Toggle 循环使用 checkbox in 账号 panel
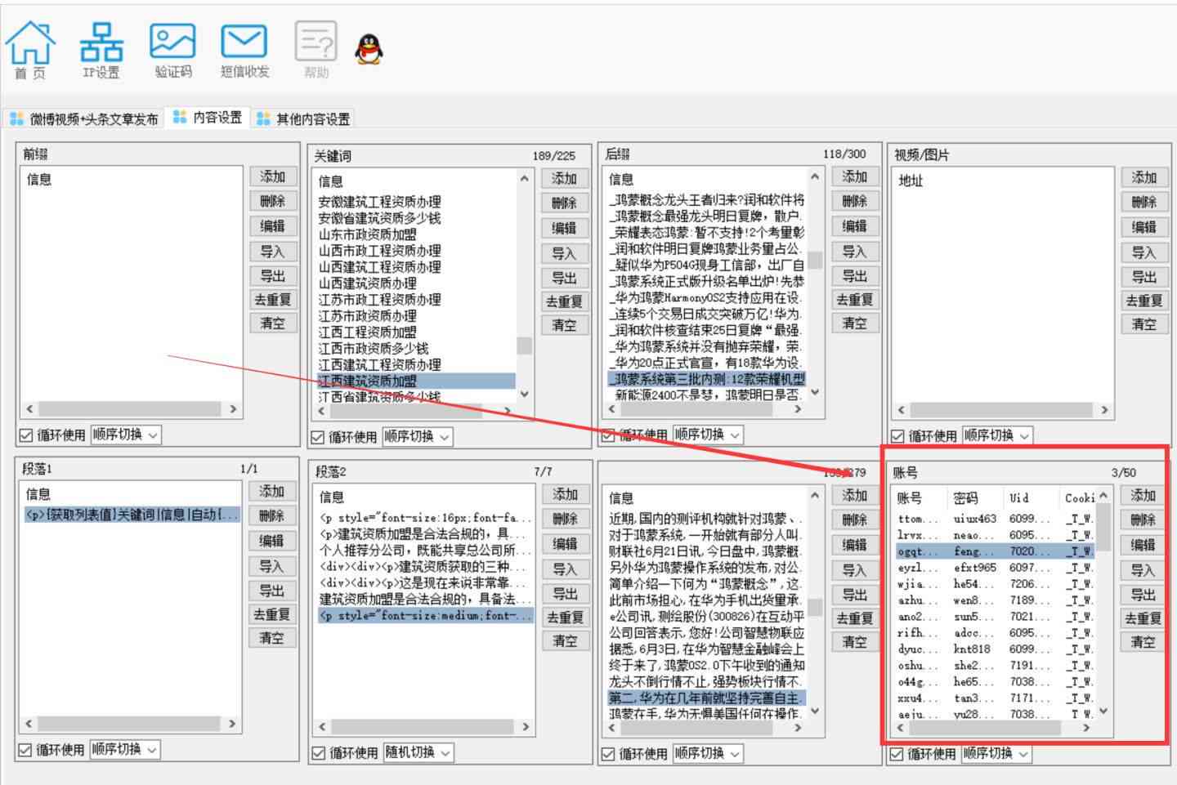Viewport: 1177px width, 785px height. (x=897, y=754)
